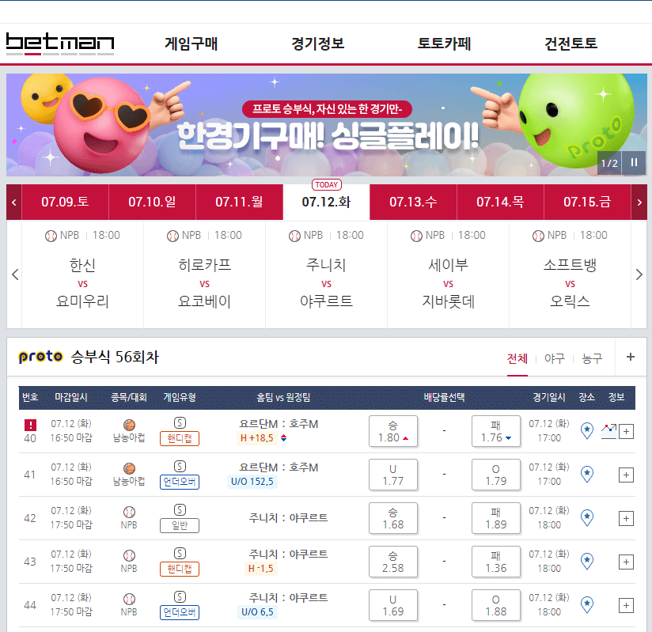The height and width of the screenshot is (632, 652).
Task: Open the 건전토토 menu
Action: pyautogui.click(x=571, y=44)
